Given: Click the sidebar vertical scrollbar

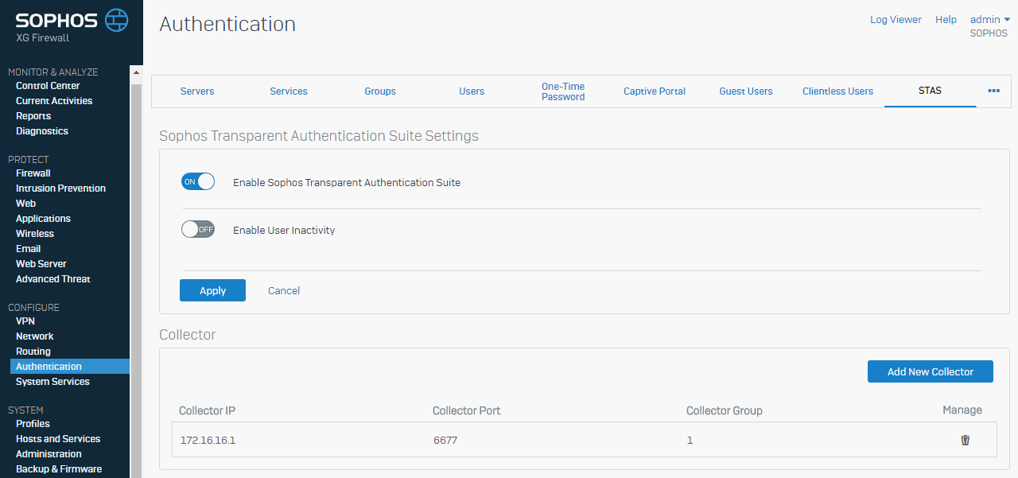Looking at the screenshot, I should pos(135,278).
